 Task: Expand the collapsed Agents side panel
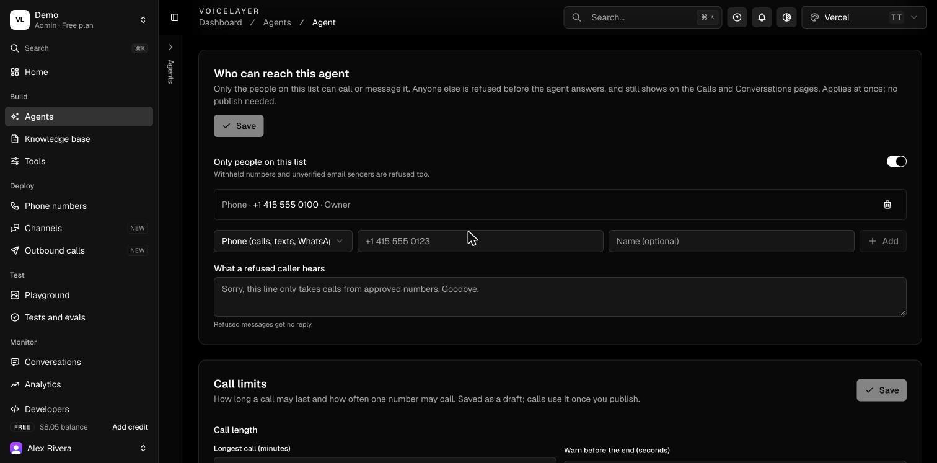(170, 47)
